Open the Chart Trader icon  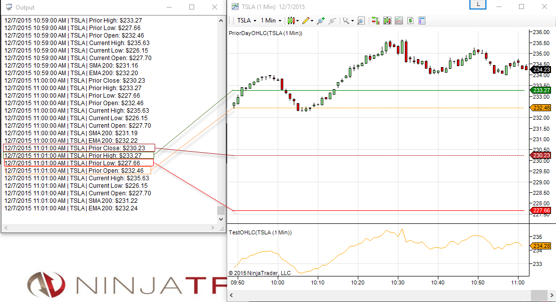coord(375,21)
